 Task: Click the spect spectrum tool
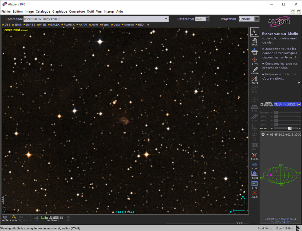pos(255,99)
